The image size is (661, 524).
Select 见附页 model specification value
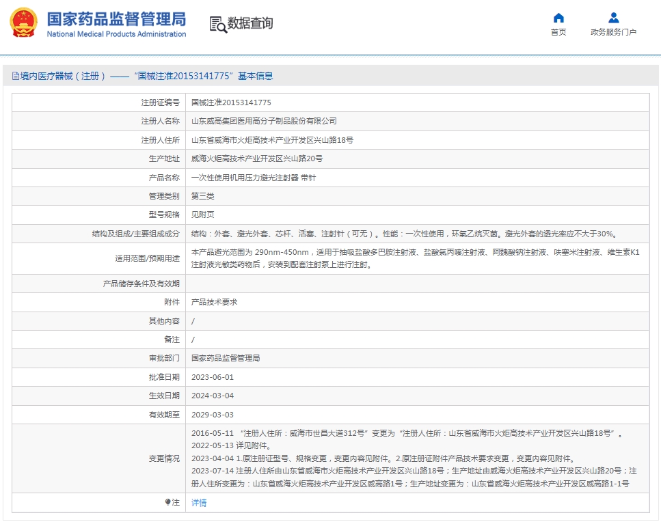[x=203, y=215]
